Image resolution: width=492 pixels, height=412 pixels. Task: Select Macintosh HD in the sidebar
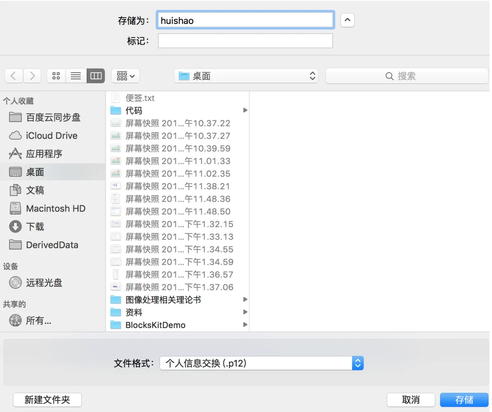(53, 208)
